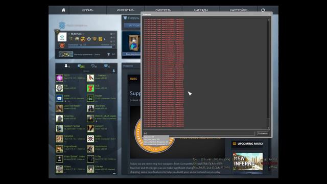Open the НАСТРОЙКИ (Settings) menu
Viewport: 327px width, 184px height.
[239, 10]
